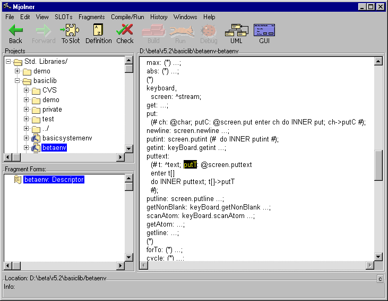Open the SLOTs menu
Screen dimensions: 388x301
pyautogui.click(x=63, y=17)
